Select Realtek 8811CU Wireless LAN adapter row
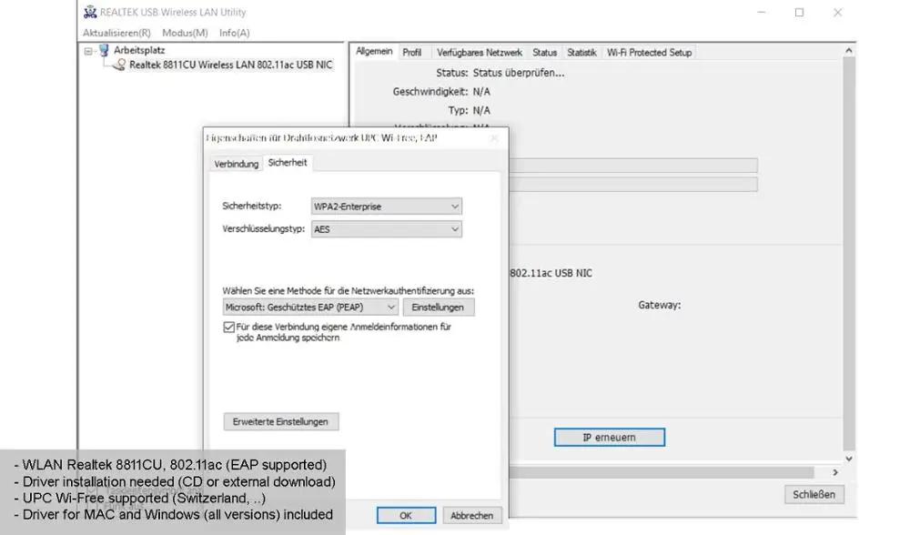The height and width of the screenshot is (535, 910). point(230,65)
